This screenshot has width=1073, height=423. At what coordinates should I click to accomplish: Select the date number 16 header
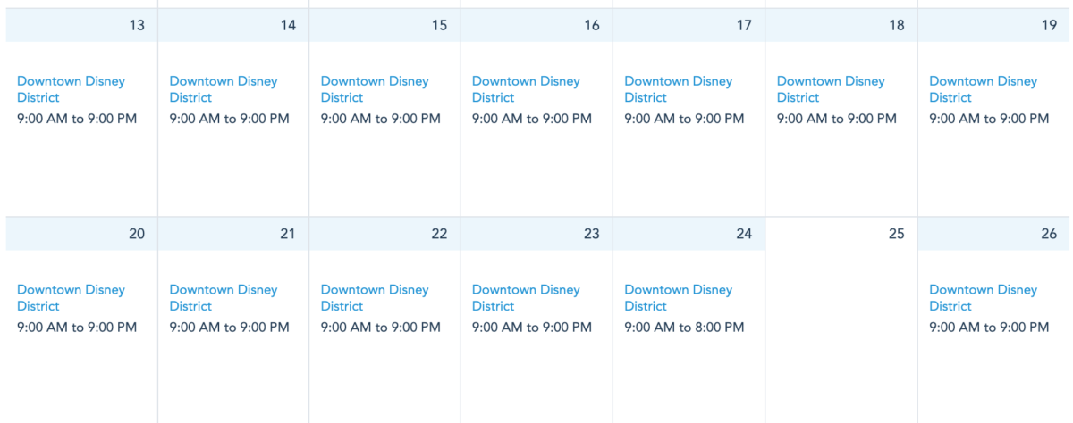592,25
